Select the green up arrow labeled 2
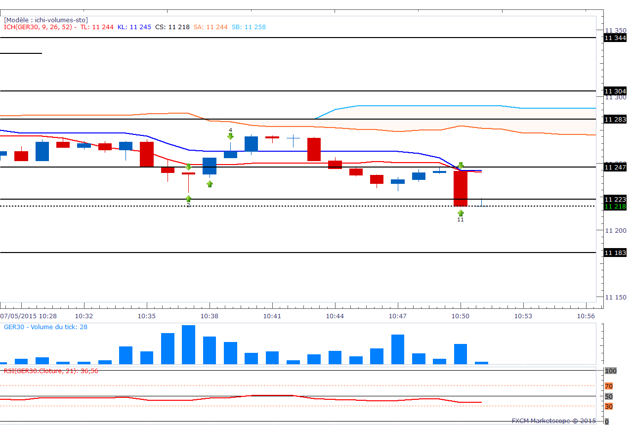The width and height of the screenshot is (632, 425). pos(188,199)
